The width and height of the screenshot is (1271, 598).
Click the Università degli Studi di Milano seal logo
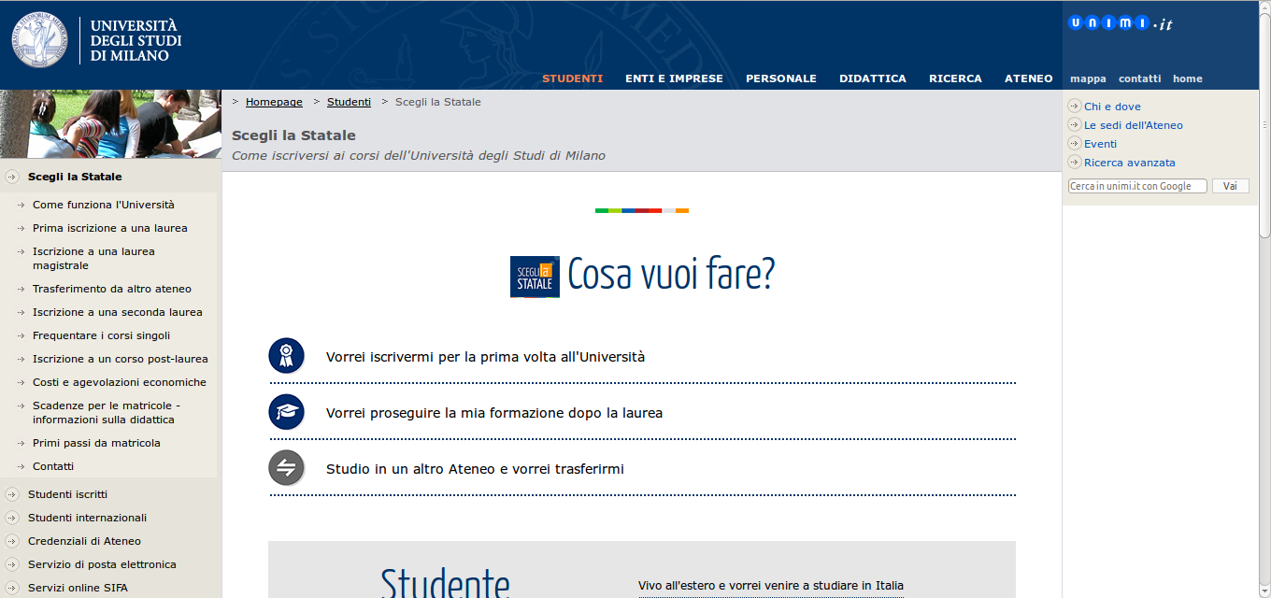click(39, 40)
